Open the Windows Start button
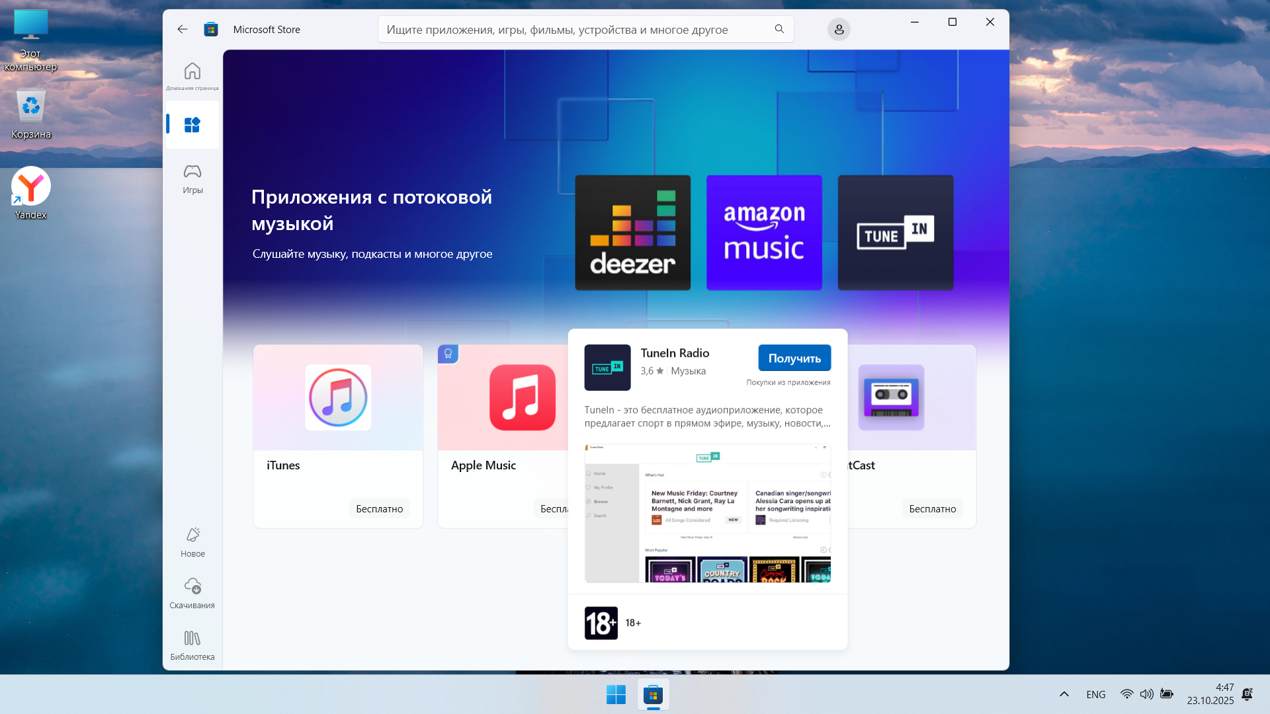 (616, 694)
